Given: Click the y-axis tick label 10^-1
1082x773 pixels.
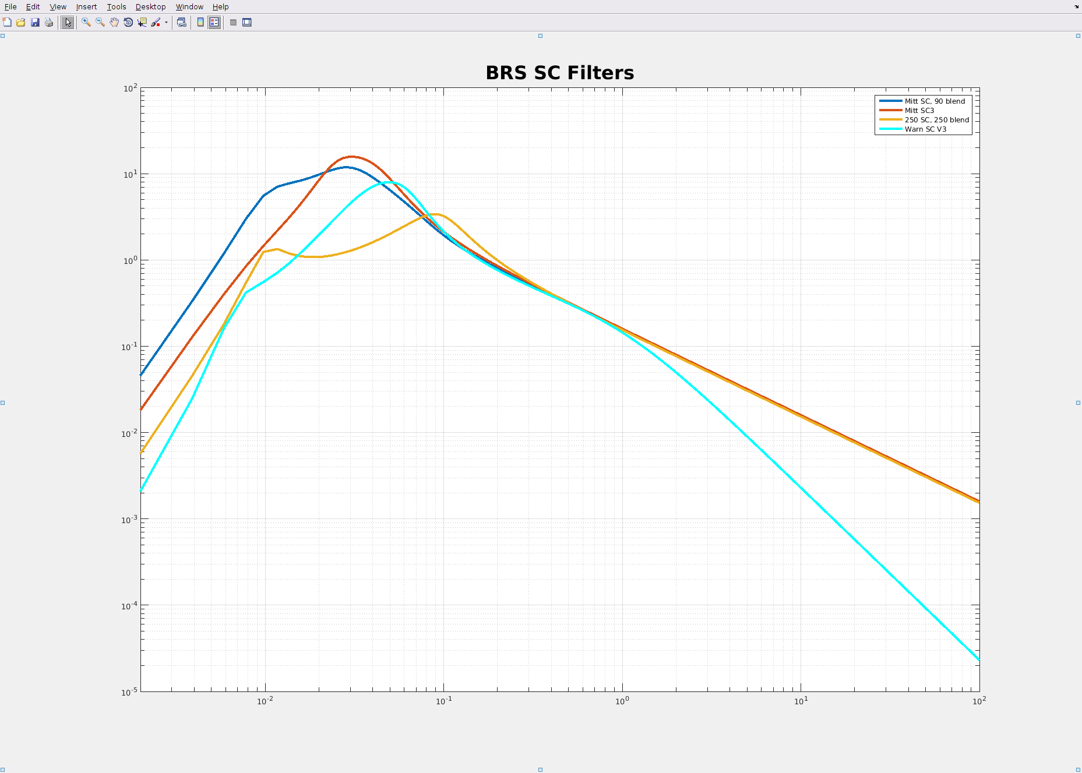Looking at the screenshot, I should 129,347.
